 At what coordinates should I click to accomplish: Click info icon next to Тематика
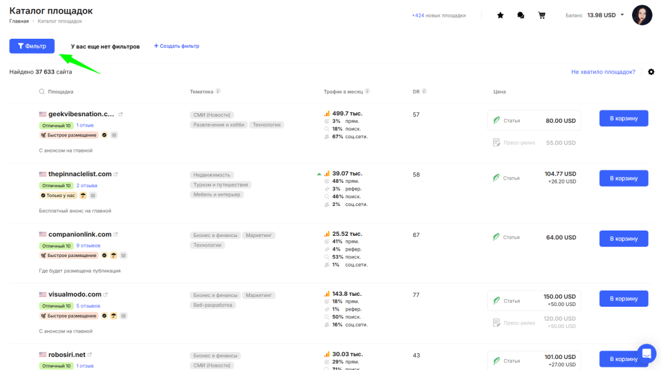[218, 92]
